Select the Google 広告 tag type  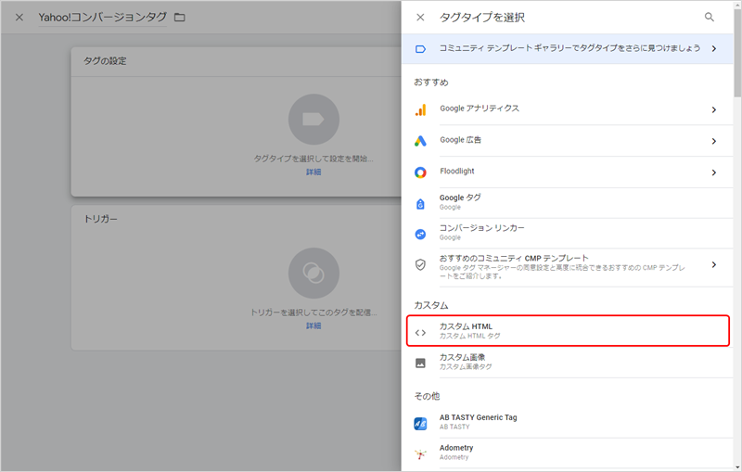(x=568, y=140)
